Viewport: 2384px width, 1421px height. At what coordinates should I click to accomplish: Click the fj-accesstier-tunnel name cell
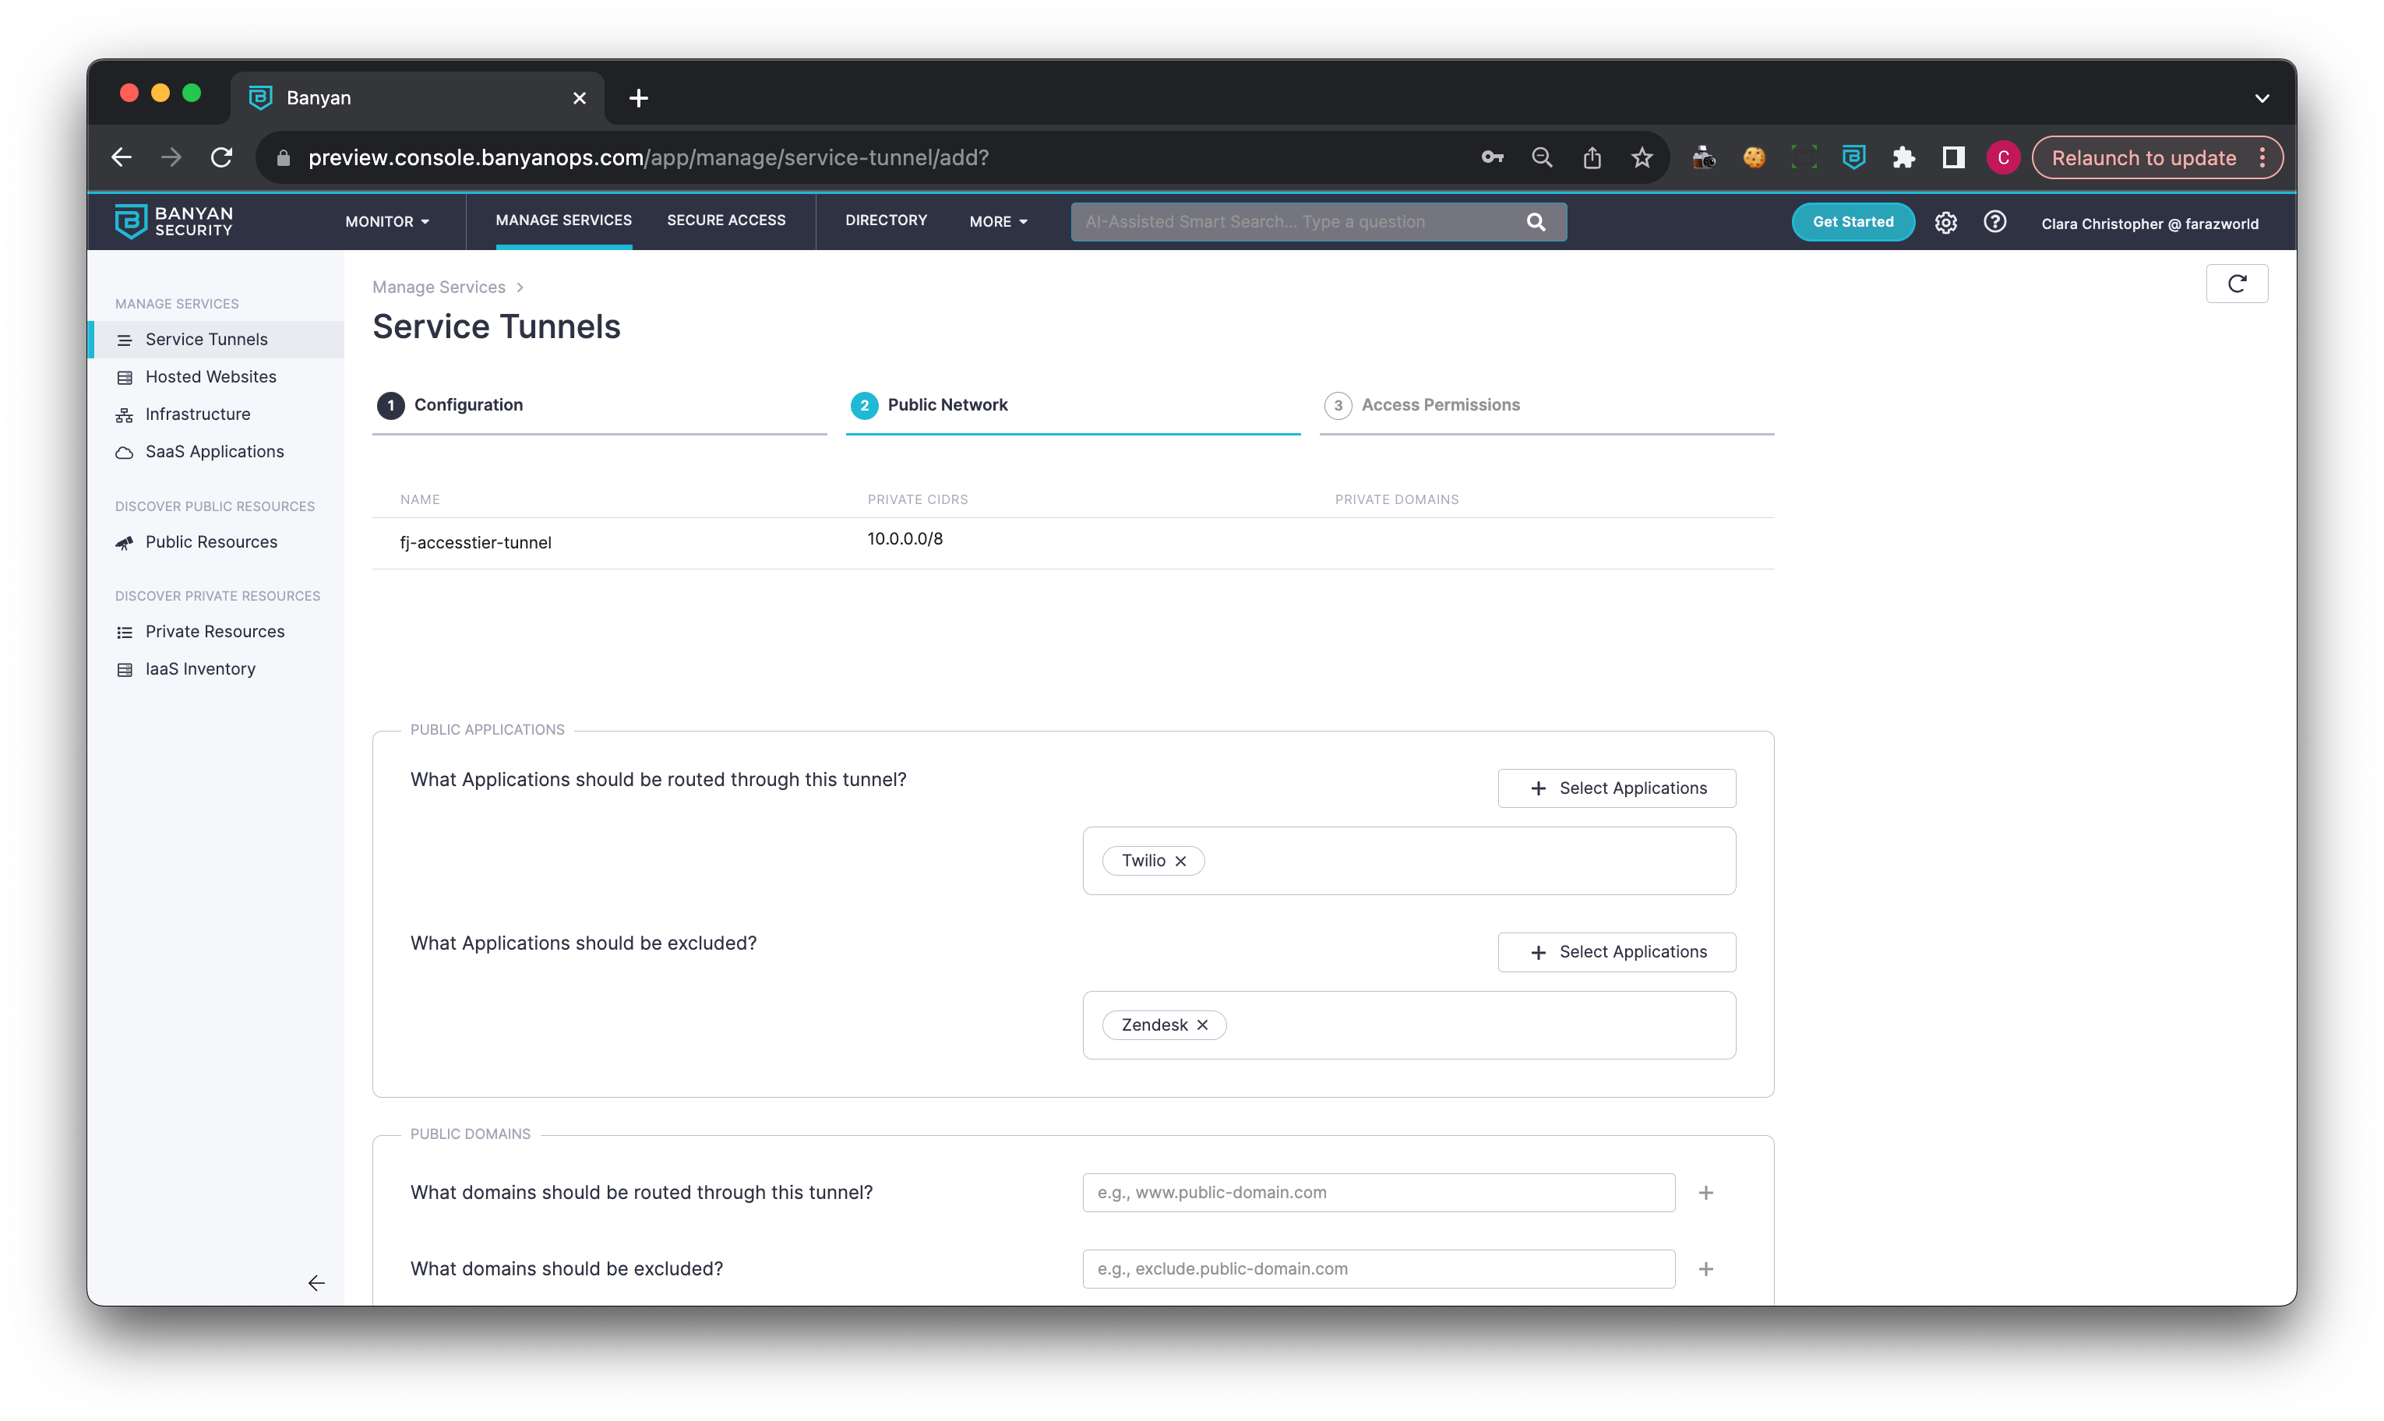(476, 543)
